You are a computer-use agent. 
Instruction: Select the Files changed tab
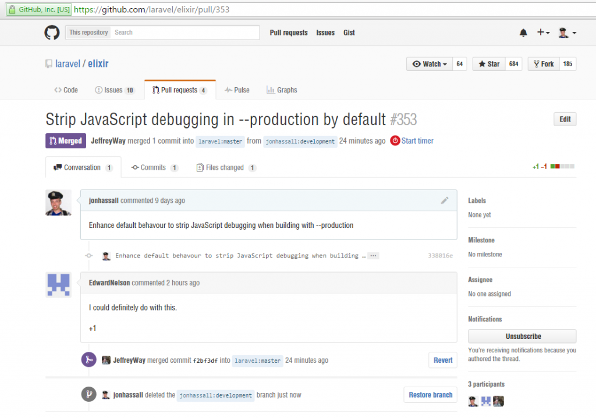click(226, 167)
